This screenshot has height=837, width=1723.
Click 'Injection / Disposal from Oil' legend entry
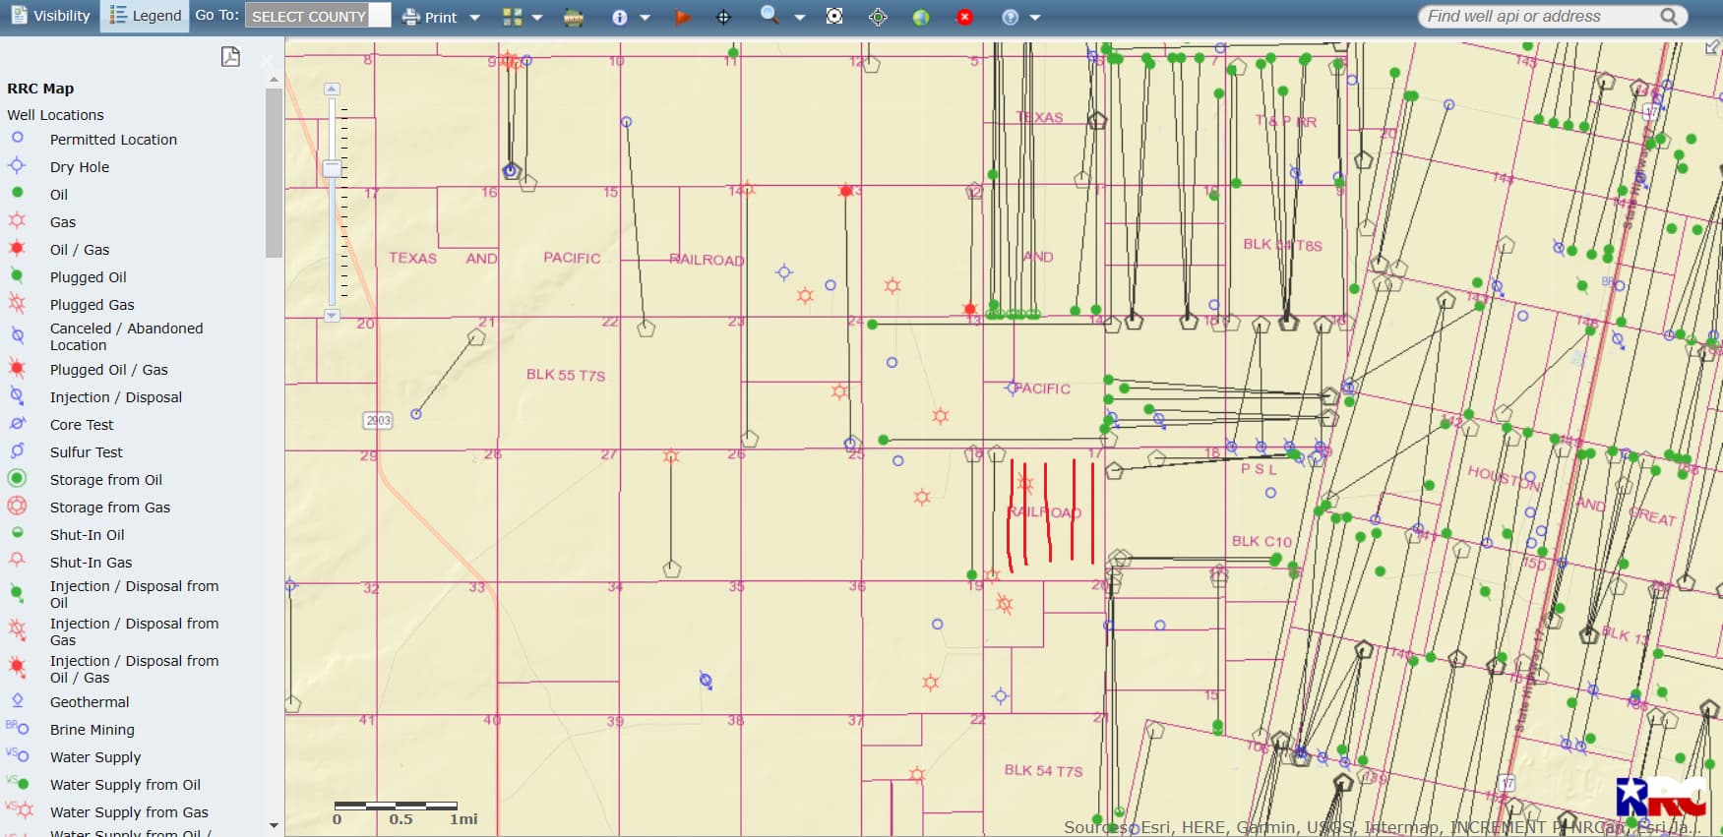point(134,594)
